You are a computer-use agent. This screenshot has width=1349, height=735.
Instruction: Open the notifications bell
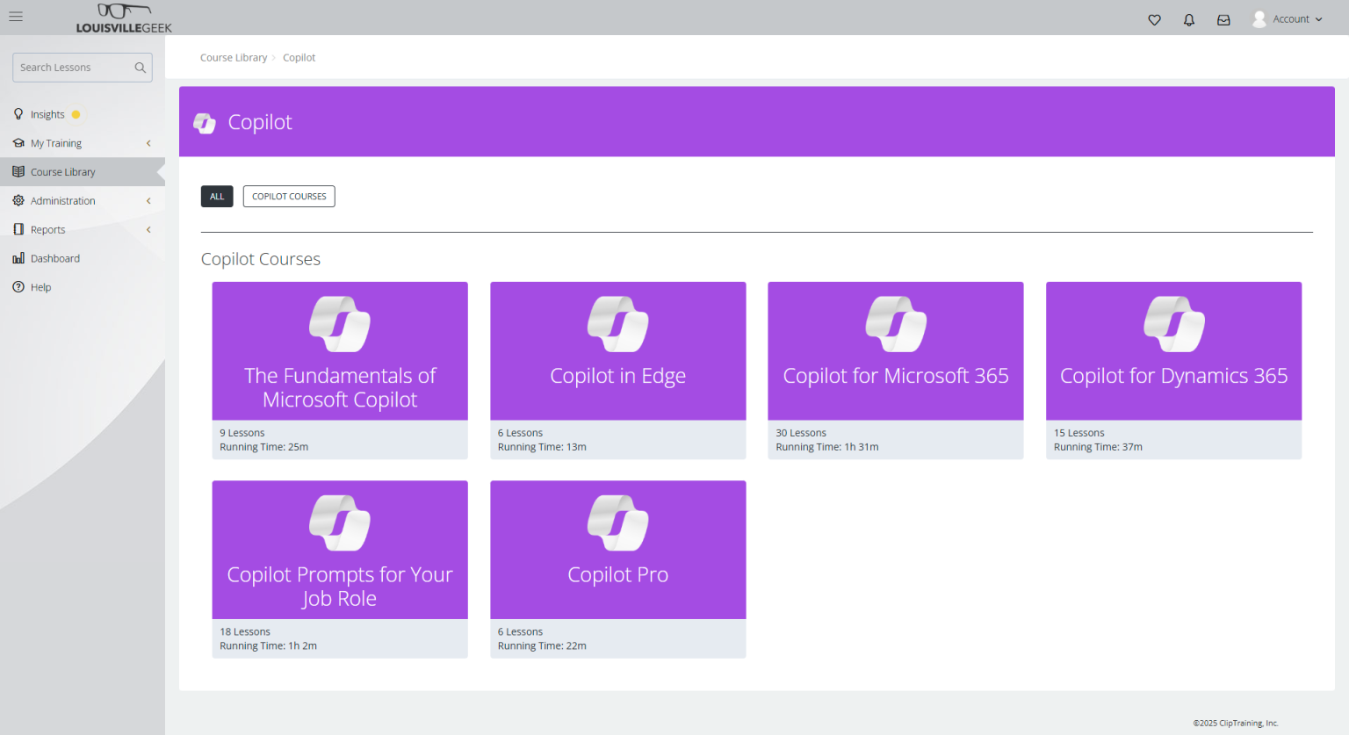pyautogui.click(x=1188, y=19)
